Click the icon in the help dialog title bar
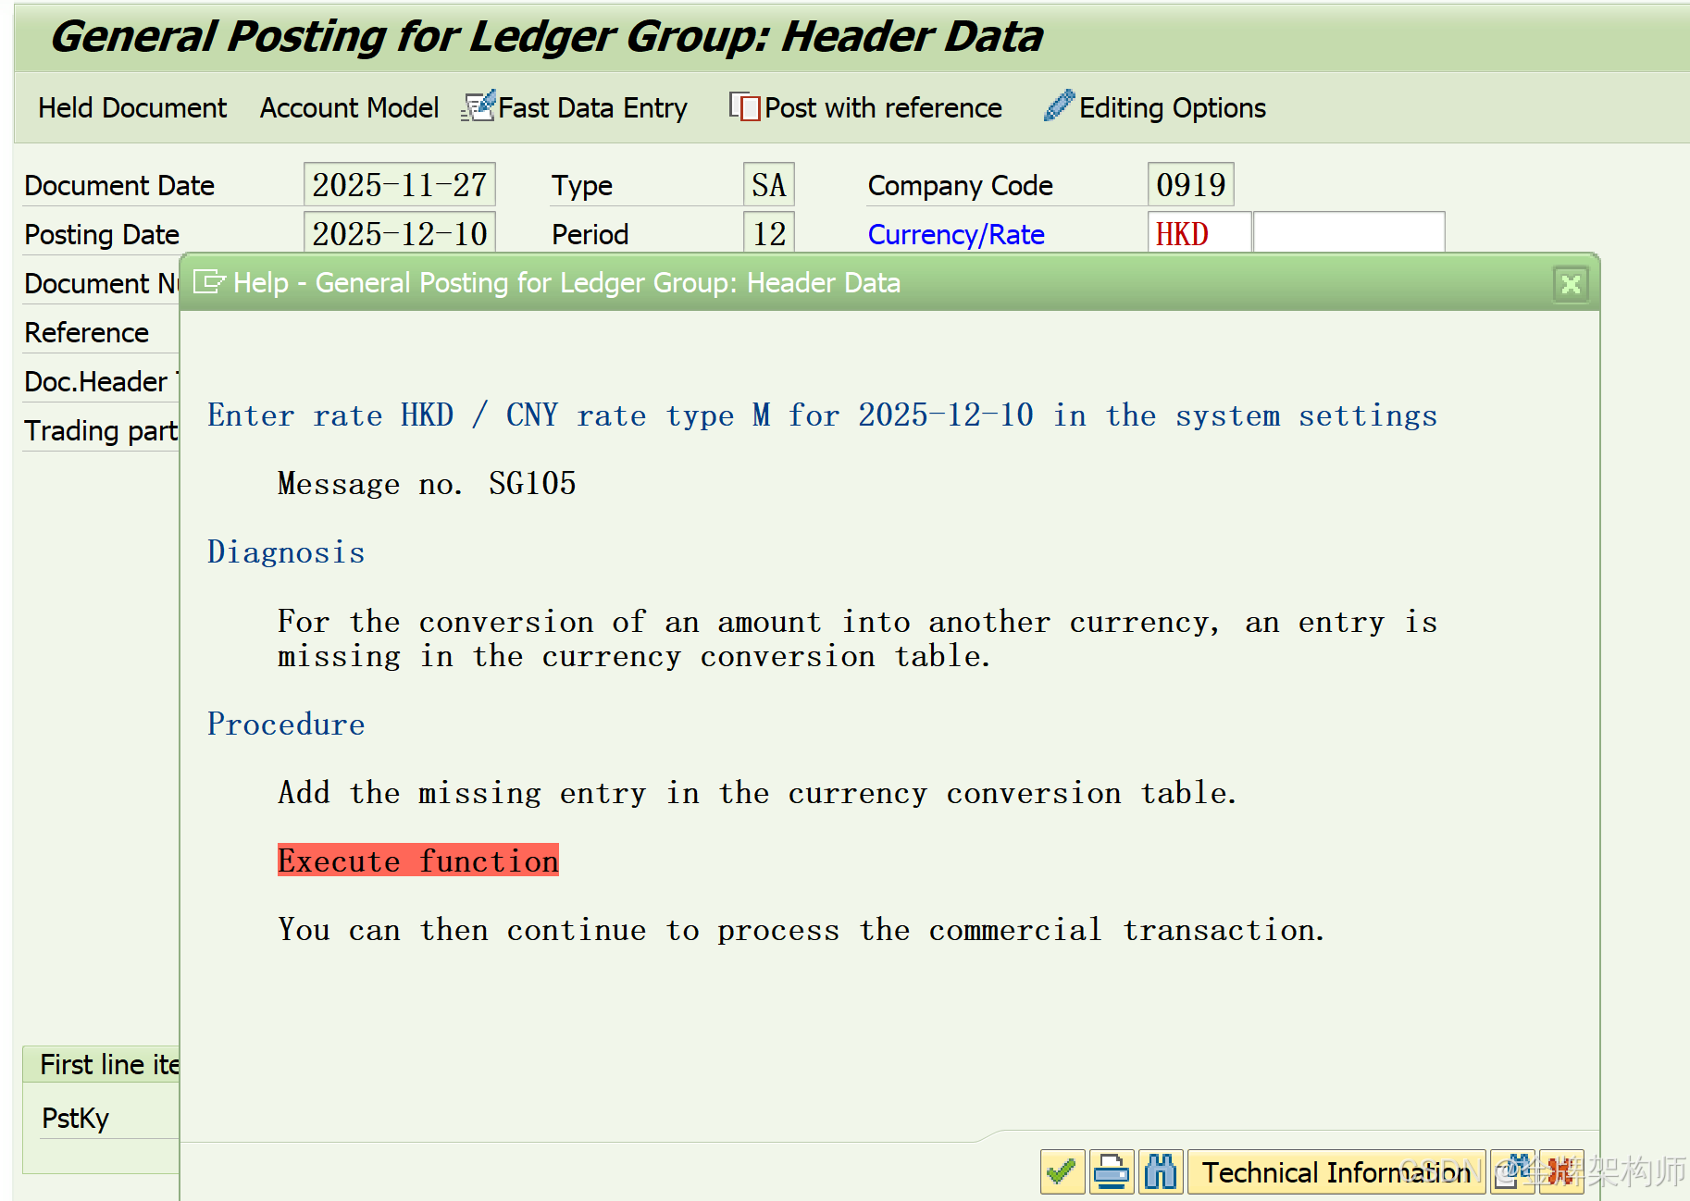Screen dimensions: 1690x1201 click(x=211, y=283)
